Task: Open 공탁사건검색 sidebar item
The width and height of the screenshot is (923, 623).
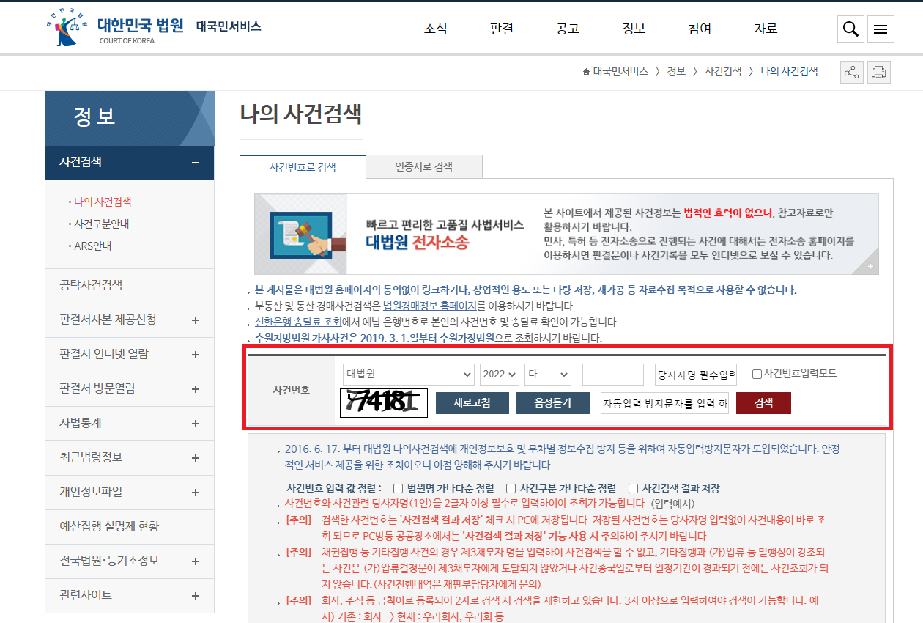Action: pos(129,285)
